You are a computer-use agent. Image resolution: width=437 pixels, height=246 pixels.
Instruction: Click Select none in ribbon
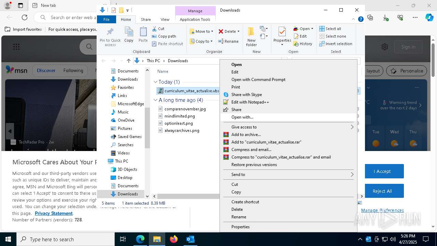click(x=333, y=36)
